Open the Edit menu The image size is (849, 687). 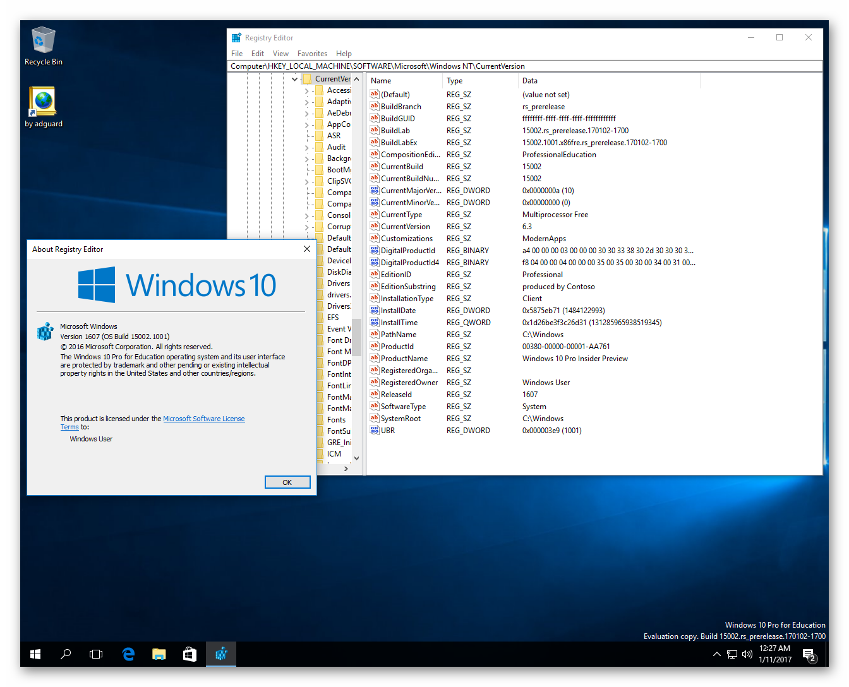[258, 54]
